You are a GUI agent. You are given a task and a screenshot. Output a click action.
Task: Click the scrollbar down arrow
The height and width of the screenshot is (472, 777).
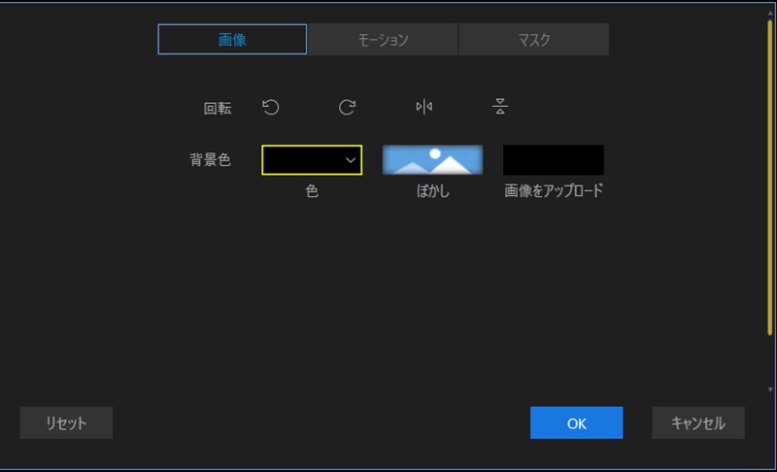(770, 389)
